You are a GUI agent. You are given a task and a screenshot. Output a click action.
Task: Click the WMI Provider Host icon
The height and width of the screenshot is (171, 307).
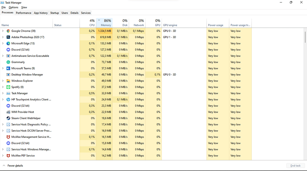(8, 112)
